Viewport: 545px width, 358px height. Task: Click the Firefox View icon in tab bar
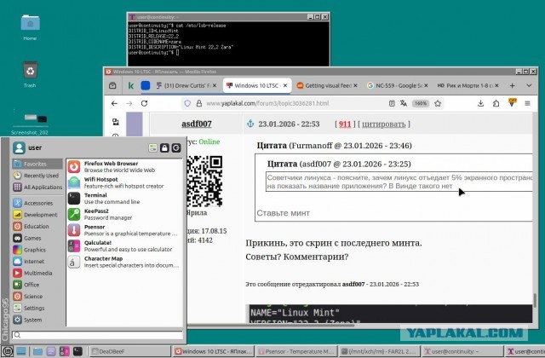point(112,85)
